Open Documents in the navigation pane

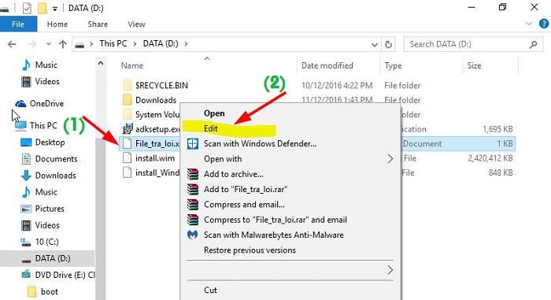49,159
